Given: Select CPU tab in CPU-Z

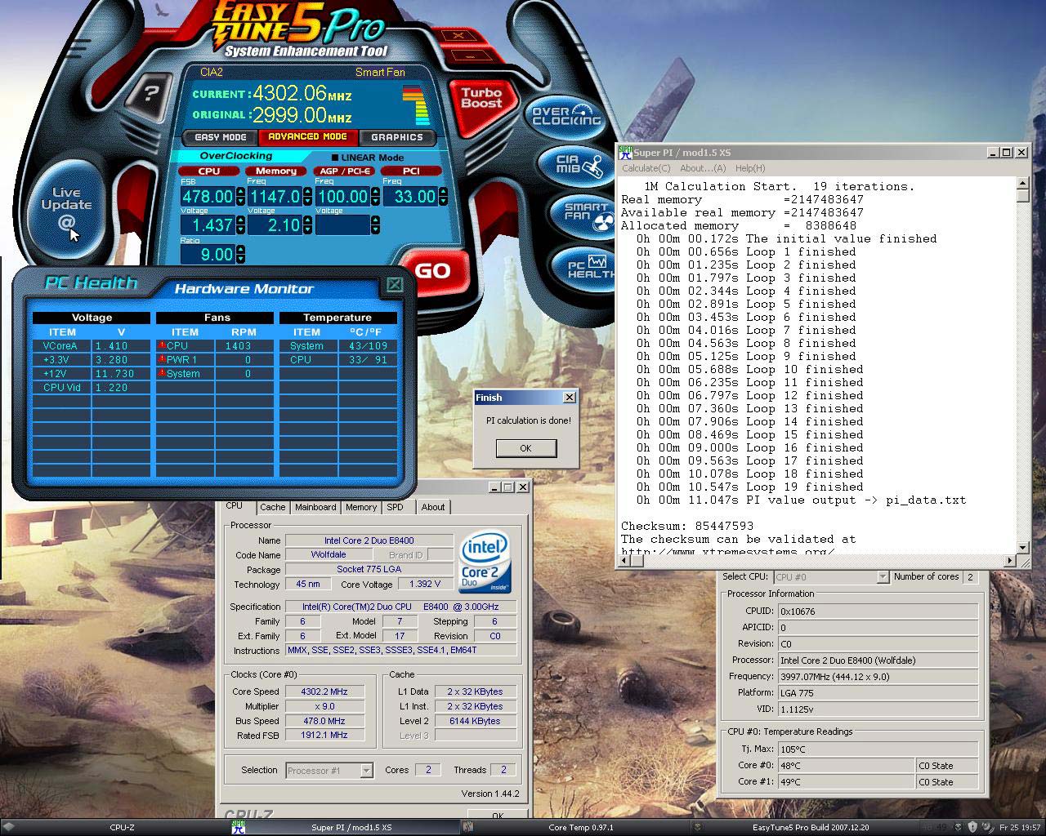Looking at the screenshot, I should coord(235,506).
